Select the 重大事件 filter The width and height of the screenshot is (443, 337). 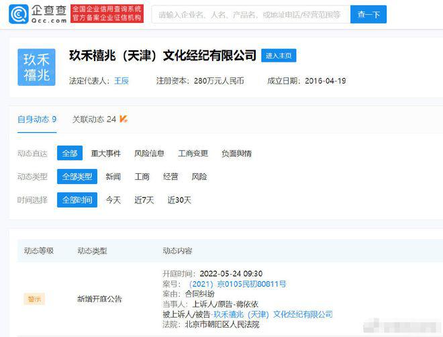pyautogui.click(x=106, y=153)
